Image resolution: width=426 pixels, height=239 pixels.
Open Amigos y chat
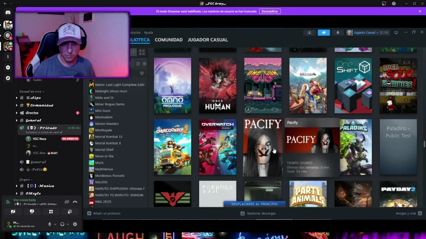[x=409, y=213]
